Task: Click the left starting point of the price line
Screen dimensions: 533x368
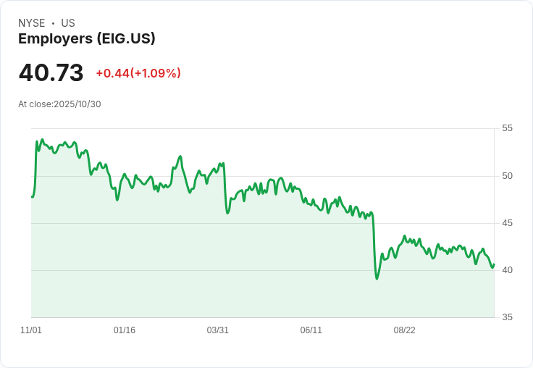Action: (x=32, y=196)
